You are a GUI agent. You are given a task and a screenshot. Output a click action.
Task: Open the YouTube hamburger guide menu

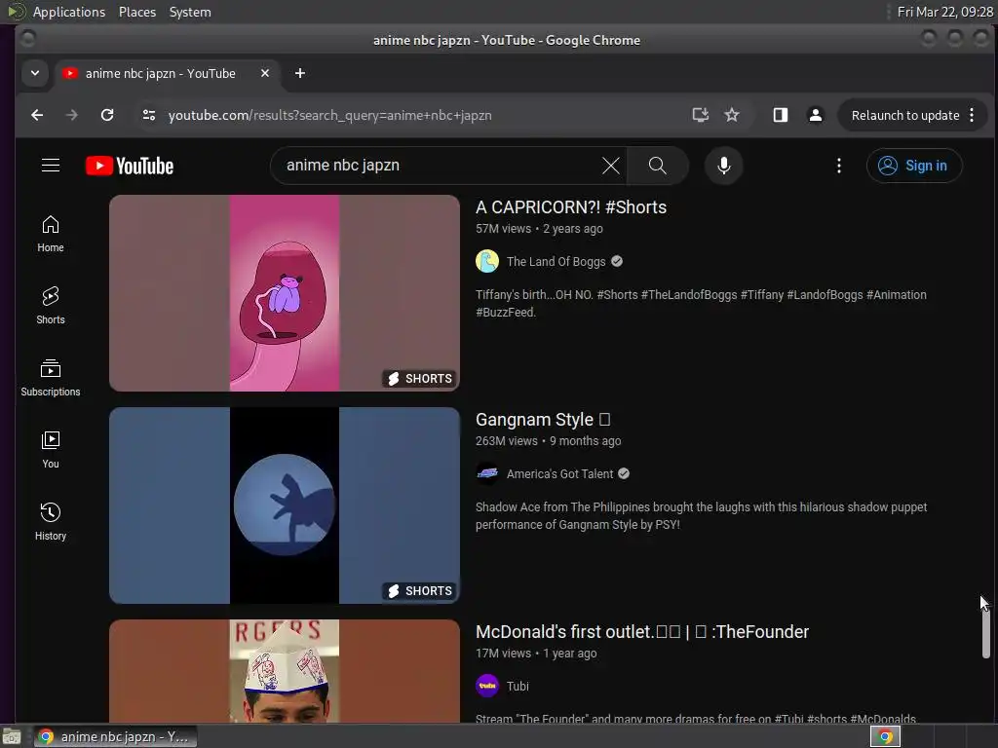(x=51, y=166)
